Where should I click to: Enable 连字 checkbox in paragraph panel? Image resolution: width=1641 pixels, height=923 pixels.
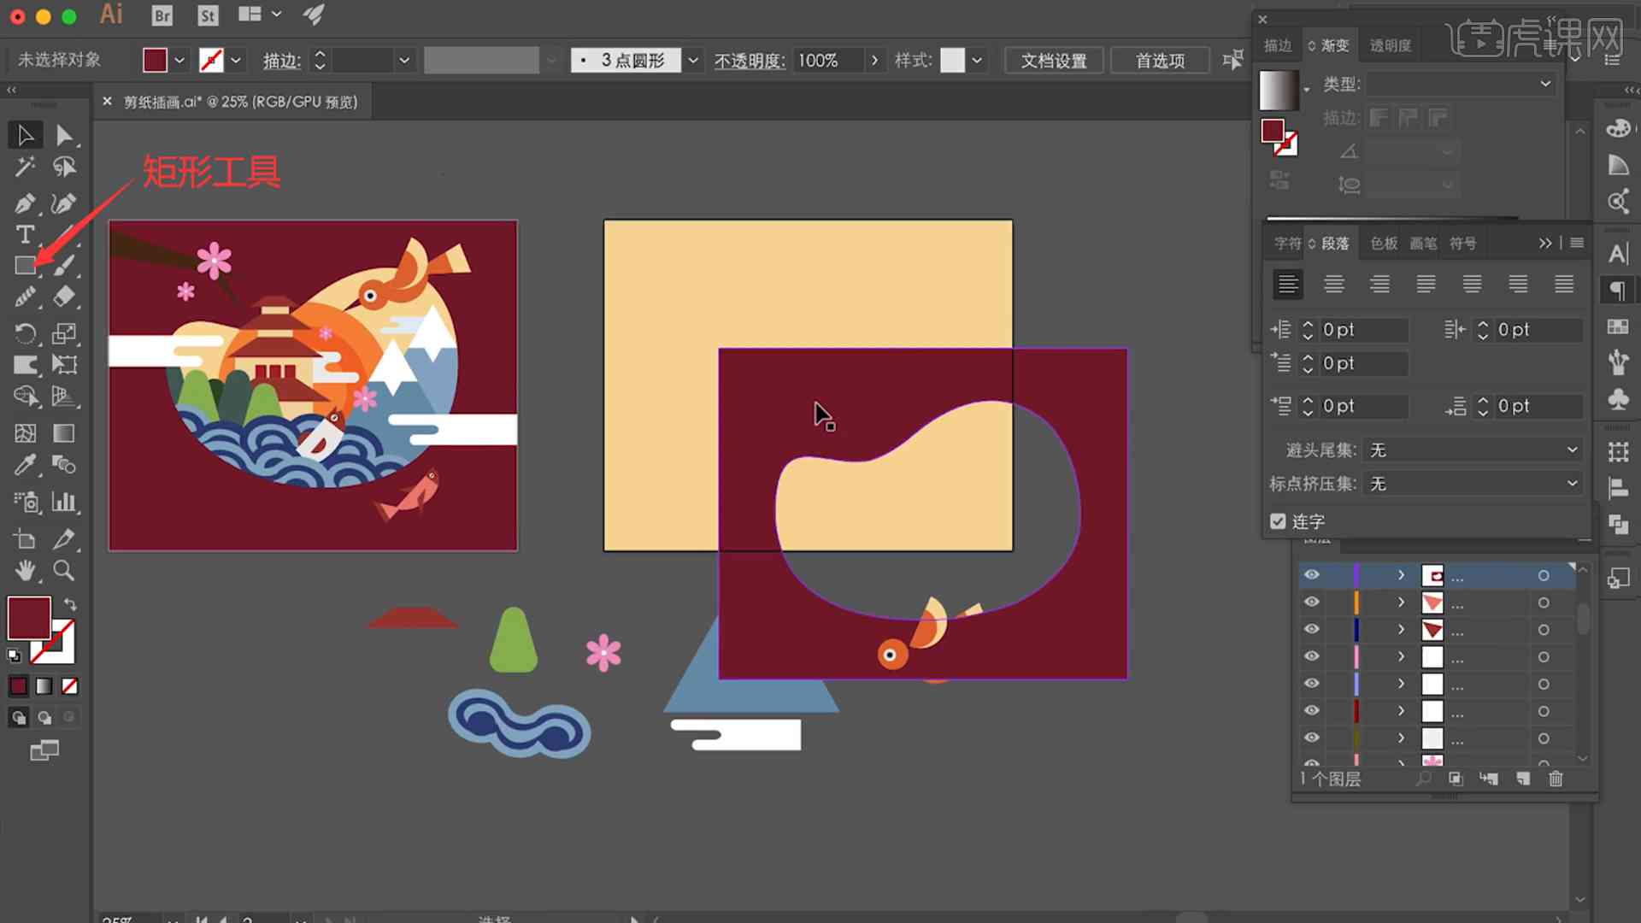pyautogui.click(x=1278, y=520)
